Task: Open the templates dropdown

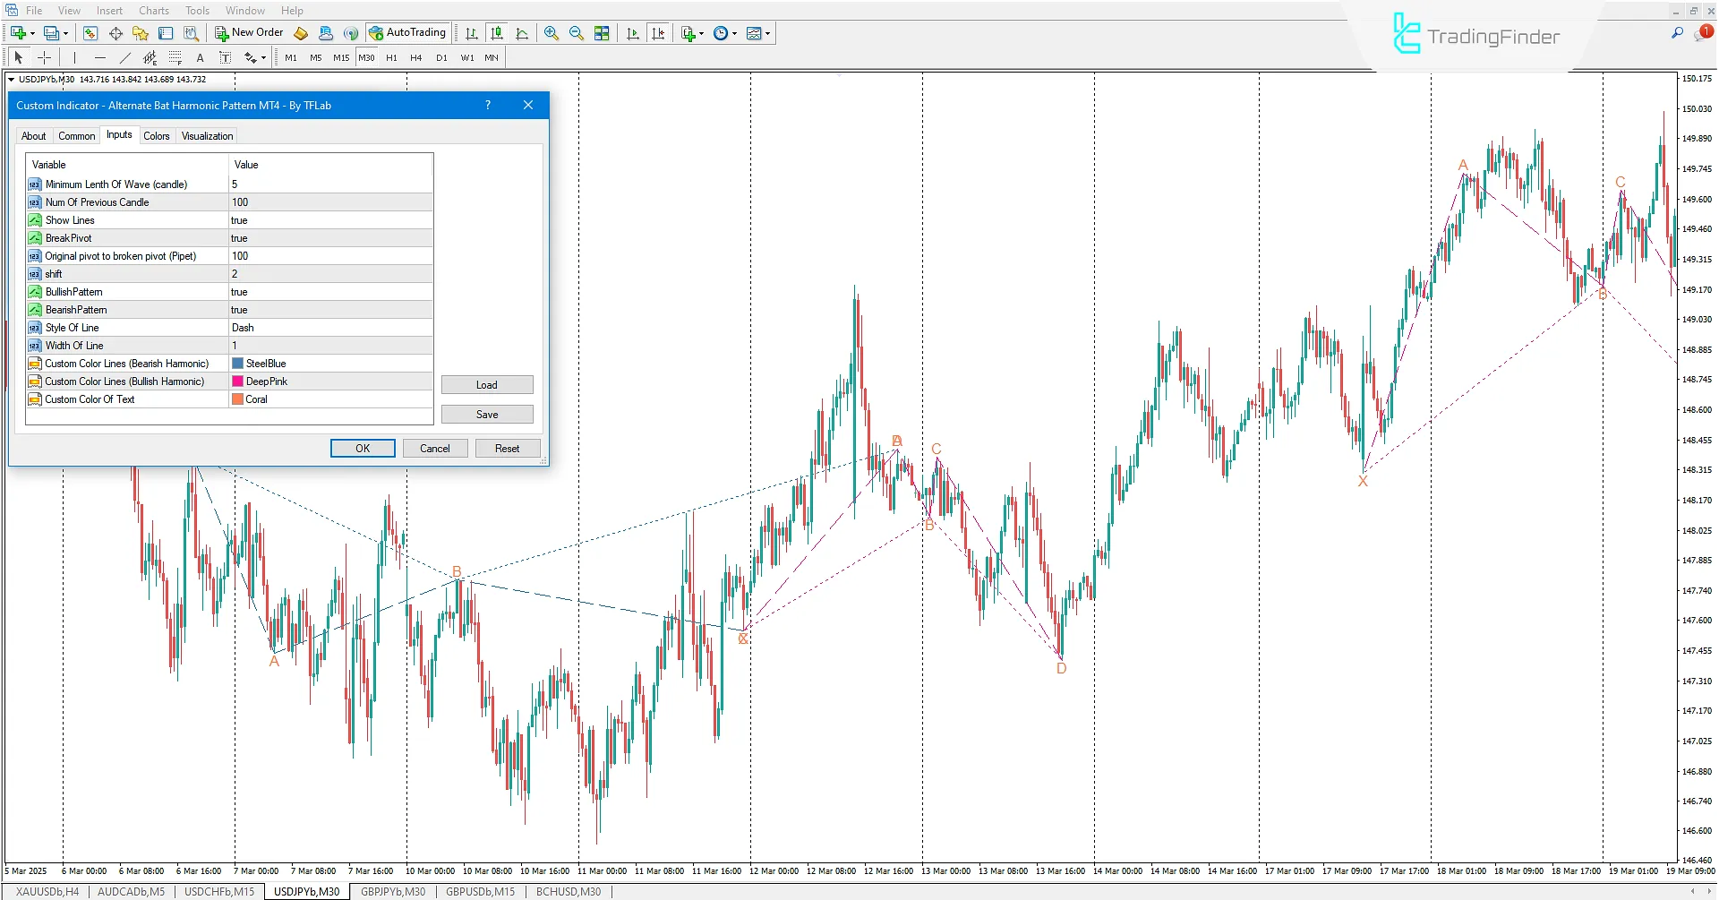Action: (x=768, y=33)
